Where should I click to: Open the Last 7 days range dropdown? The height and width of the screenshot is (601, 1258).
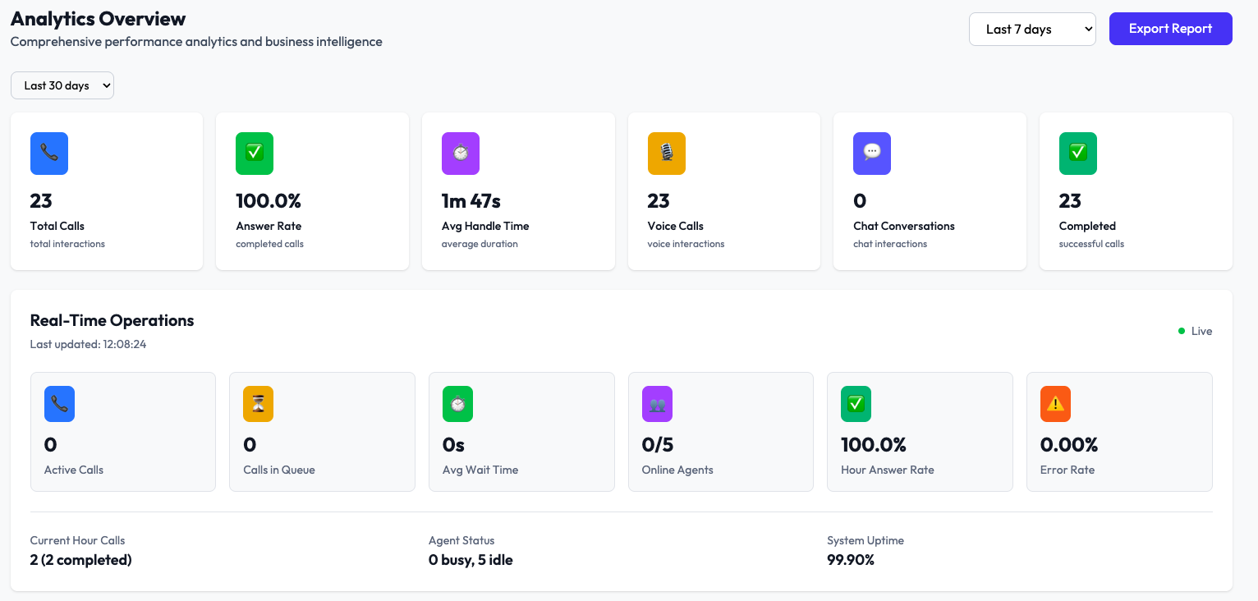pos(1032,29)
